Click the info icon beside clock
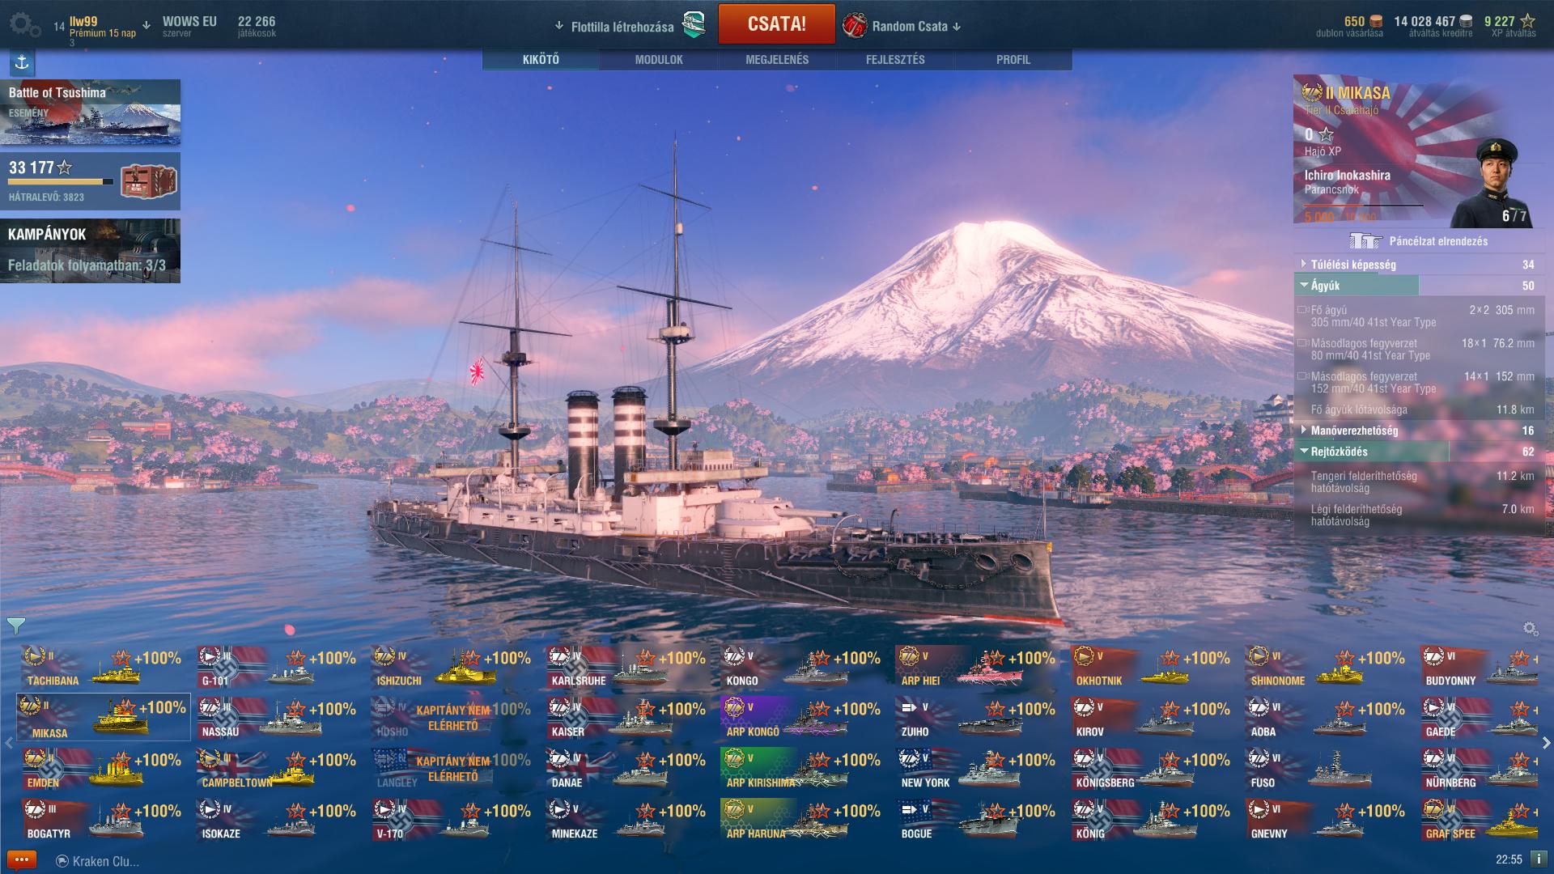This screenshot has height=874, width=1554. click(1537, 859)
